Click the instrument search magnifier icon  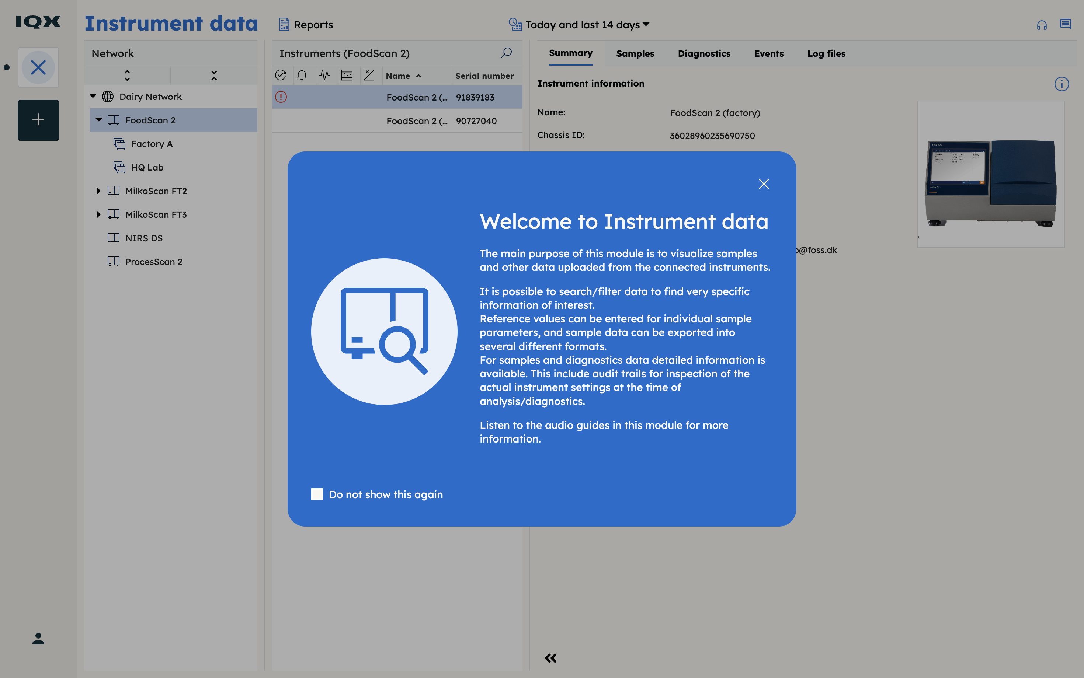pyautogui.click(x=506, y=53)
